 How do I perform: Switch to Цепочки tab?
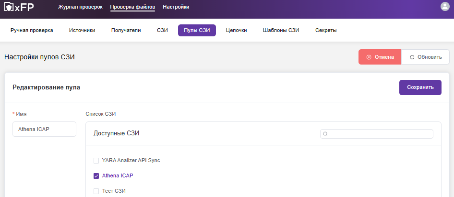236,30
